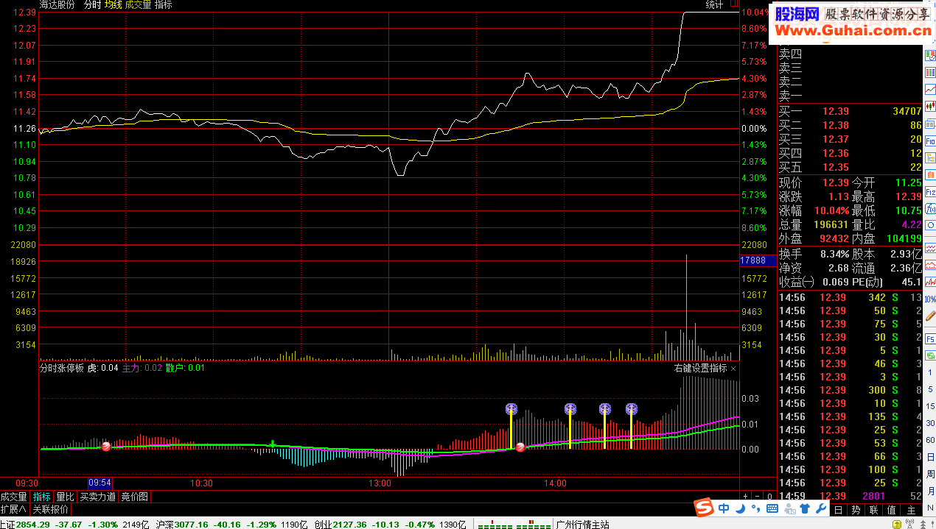The image size is (936, 529).
Task: Select the 势 tab at bottom right
Action: click(856, 510)
